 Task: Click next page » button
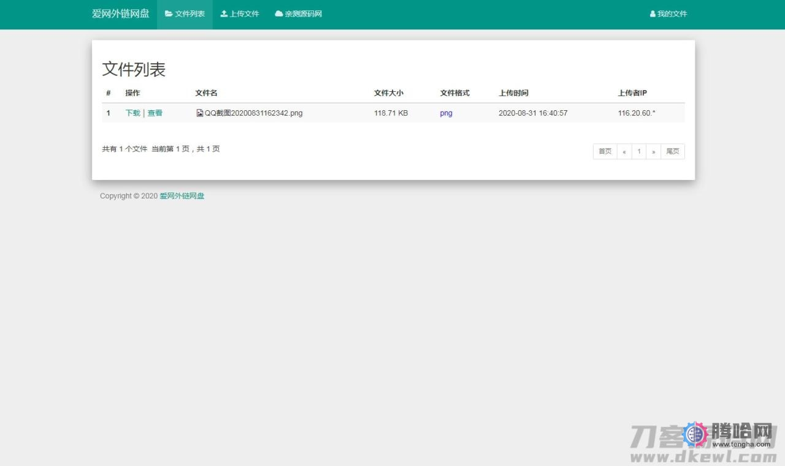[654, 151]
